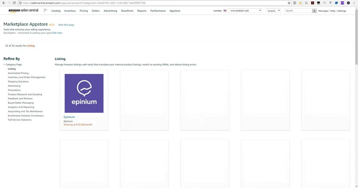Click the developers 'Click here' link
The height and width of the screenshot is (188, 358).
[x=57, y=33]
